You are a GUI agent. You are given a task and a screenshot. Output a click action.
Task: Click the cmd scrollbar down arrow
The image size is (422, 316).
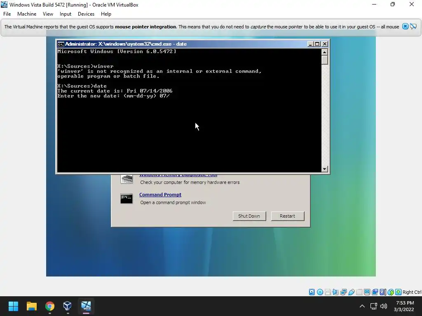click(x=325, y=169)
